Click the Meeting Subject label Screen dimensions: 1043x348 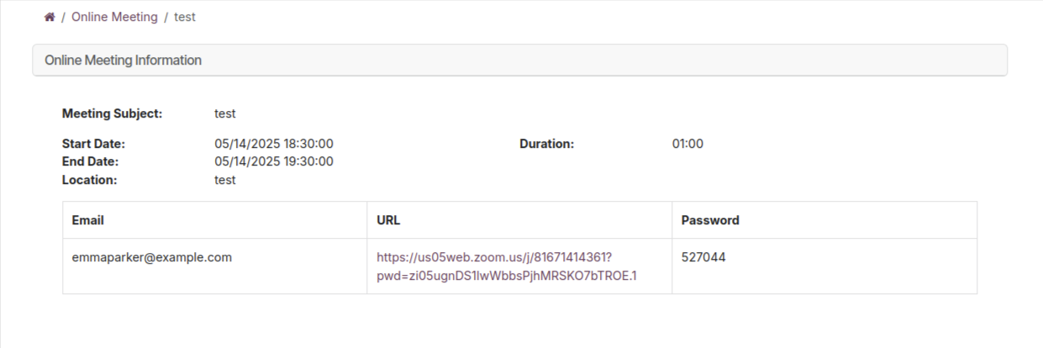click(112, 113)
